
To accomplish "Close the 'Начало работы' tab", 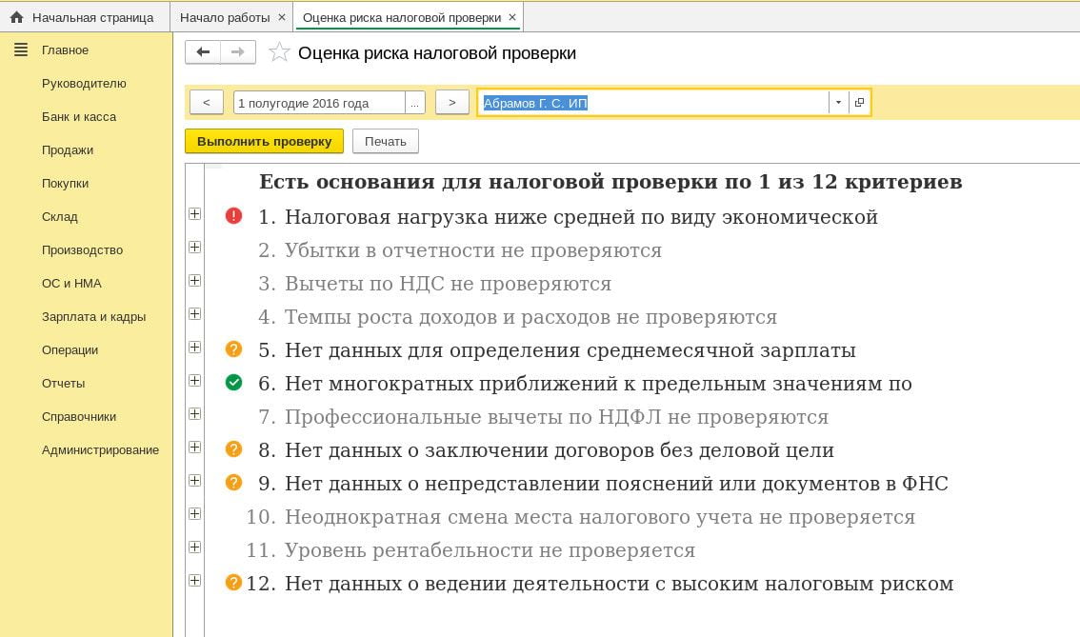I will (x=282, y=17).
